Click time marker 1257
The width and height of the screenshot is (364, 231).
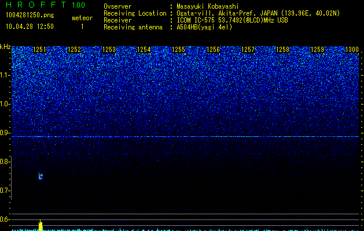(x=248, y=50)
